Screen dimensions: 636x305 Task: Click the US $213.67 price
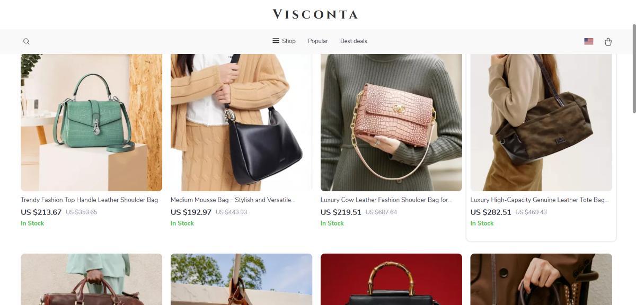41,212
